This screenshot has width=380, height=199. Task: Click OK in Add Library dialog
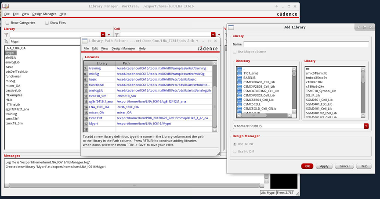(307, 166)
